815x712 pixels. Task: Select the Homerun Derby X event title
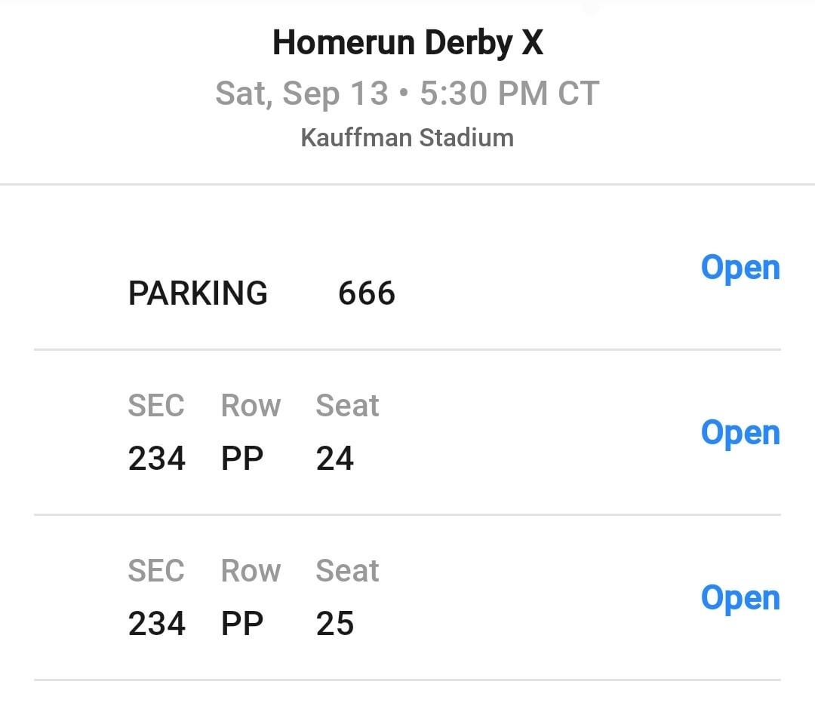coord(407,42)
